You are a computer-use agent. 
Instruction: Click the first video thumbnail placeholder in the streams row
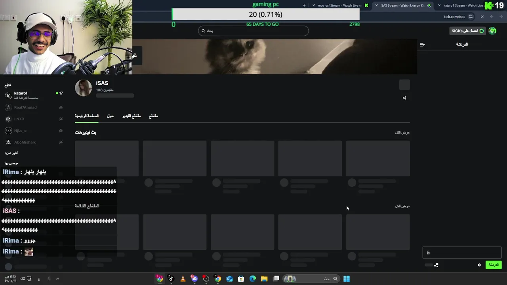tap(107, 158)
